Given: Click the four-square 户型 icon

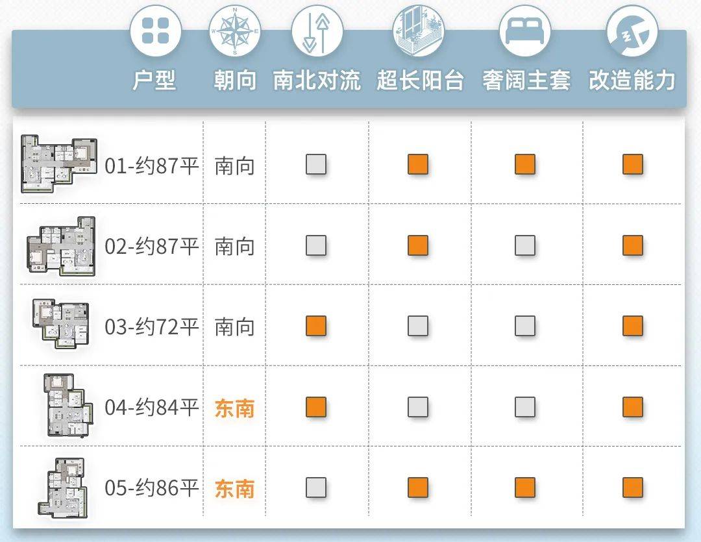Looking at the screenshot, I should click(x=156, y=31).
